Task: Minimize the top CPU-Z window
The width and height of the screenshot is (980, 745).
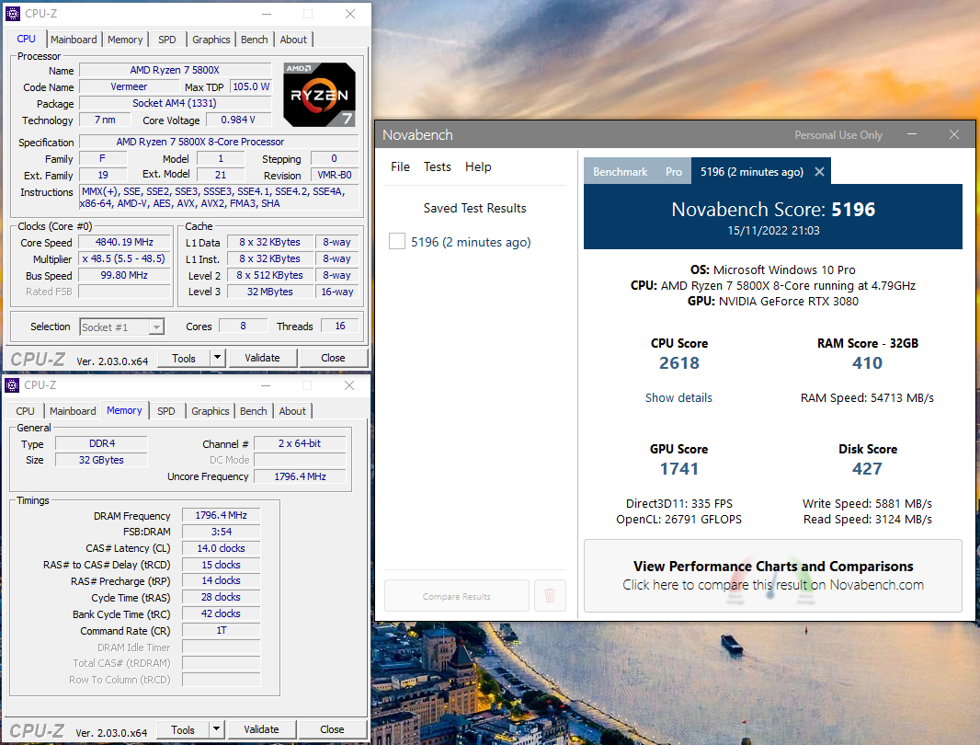Action: pos(267,14)
